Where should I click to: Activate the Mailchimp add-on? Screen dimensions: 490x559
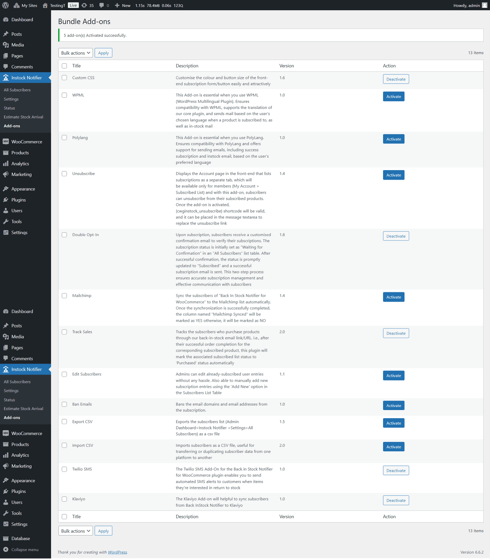click(x=394, y=297)
